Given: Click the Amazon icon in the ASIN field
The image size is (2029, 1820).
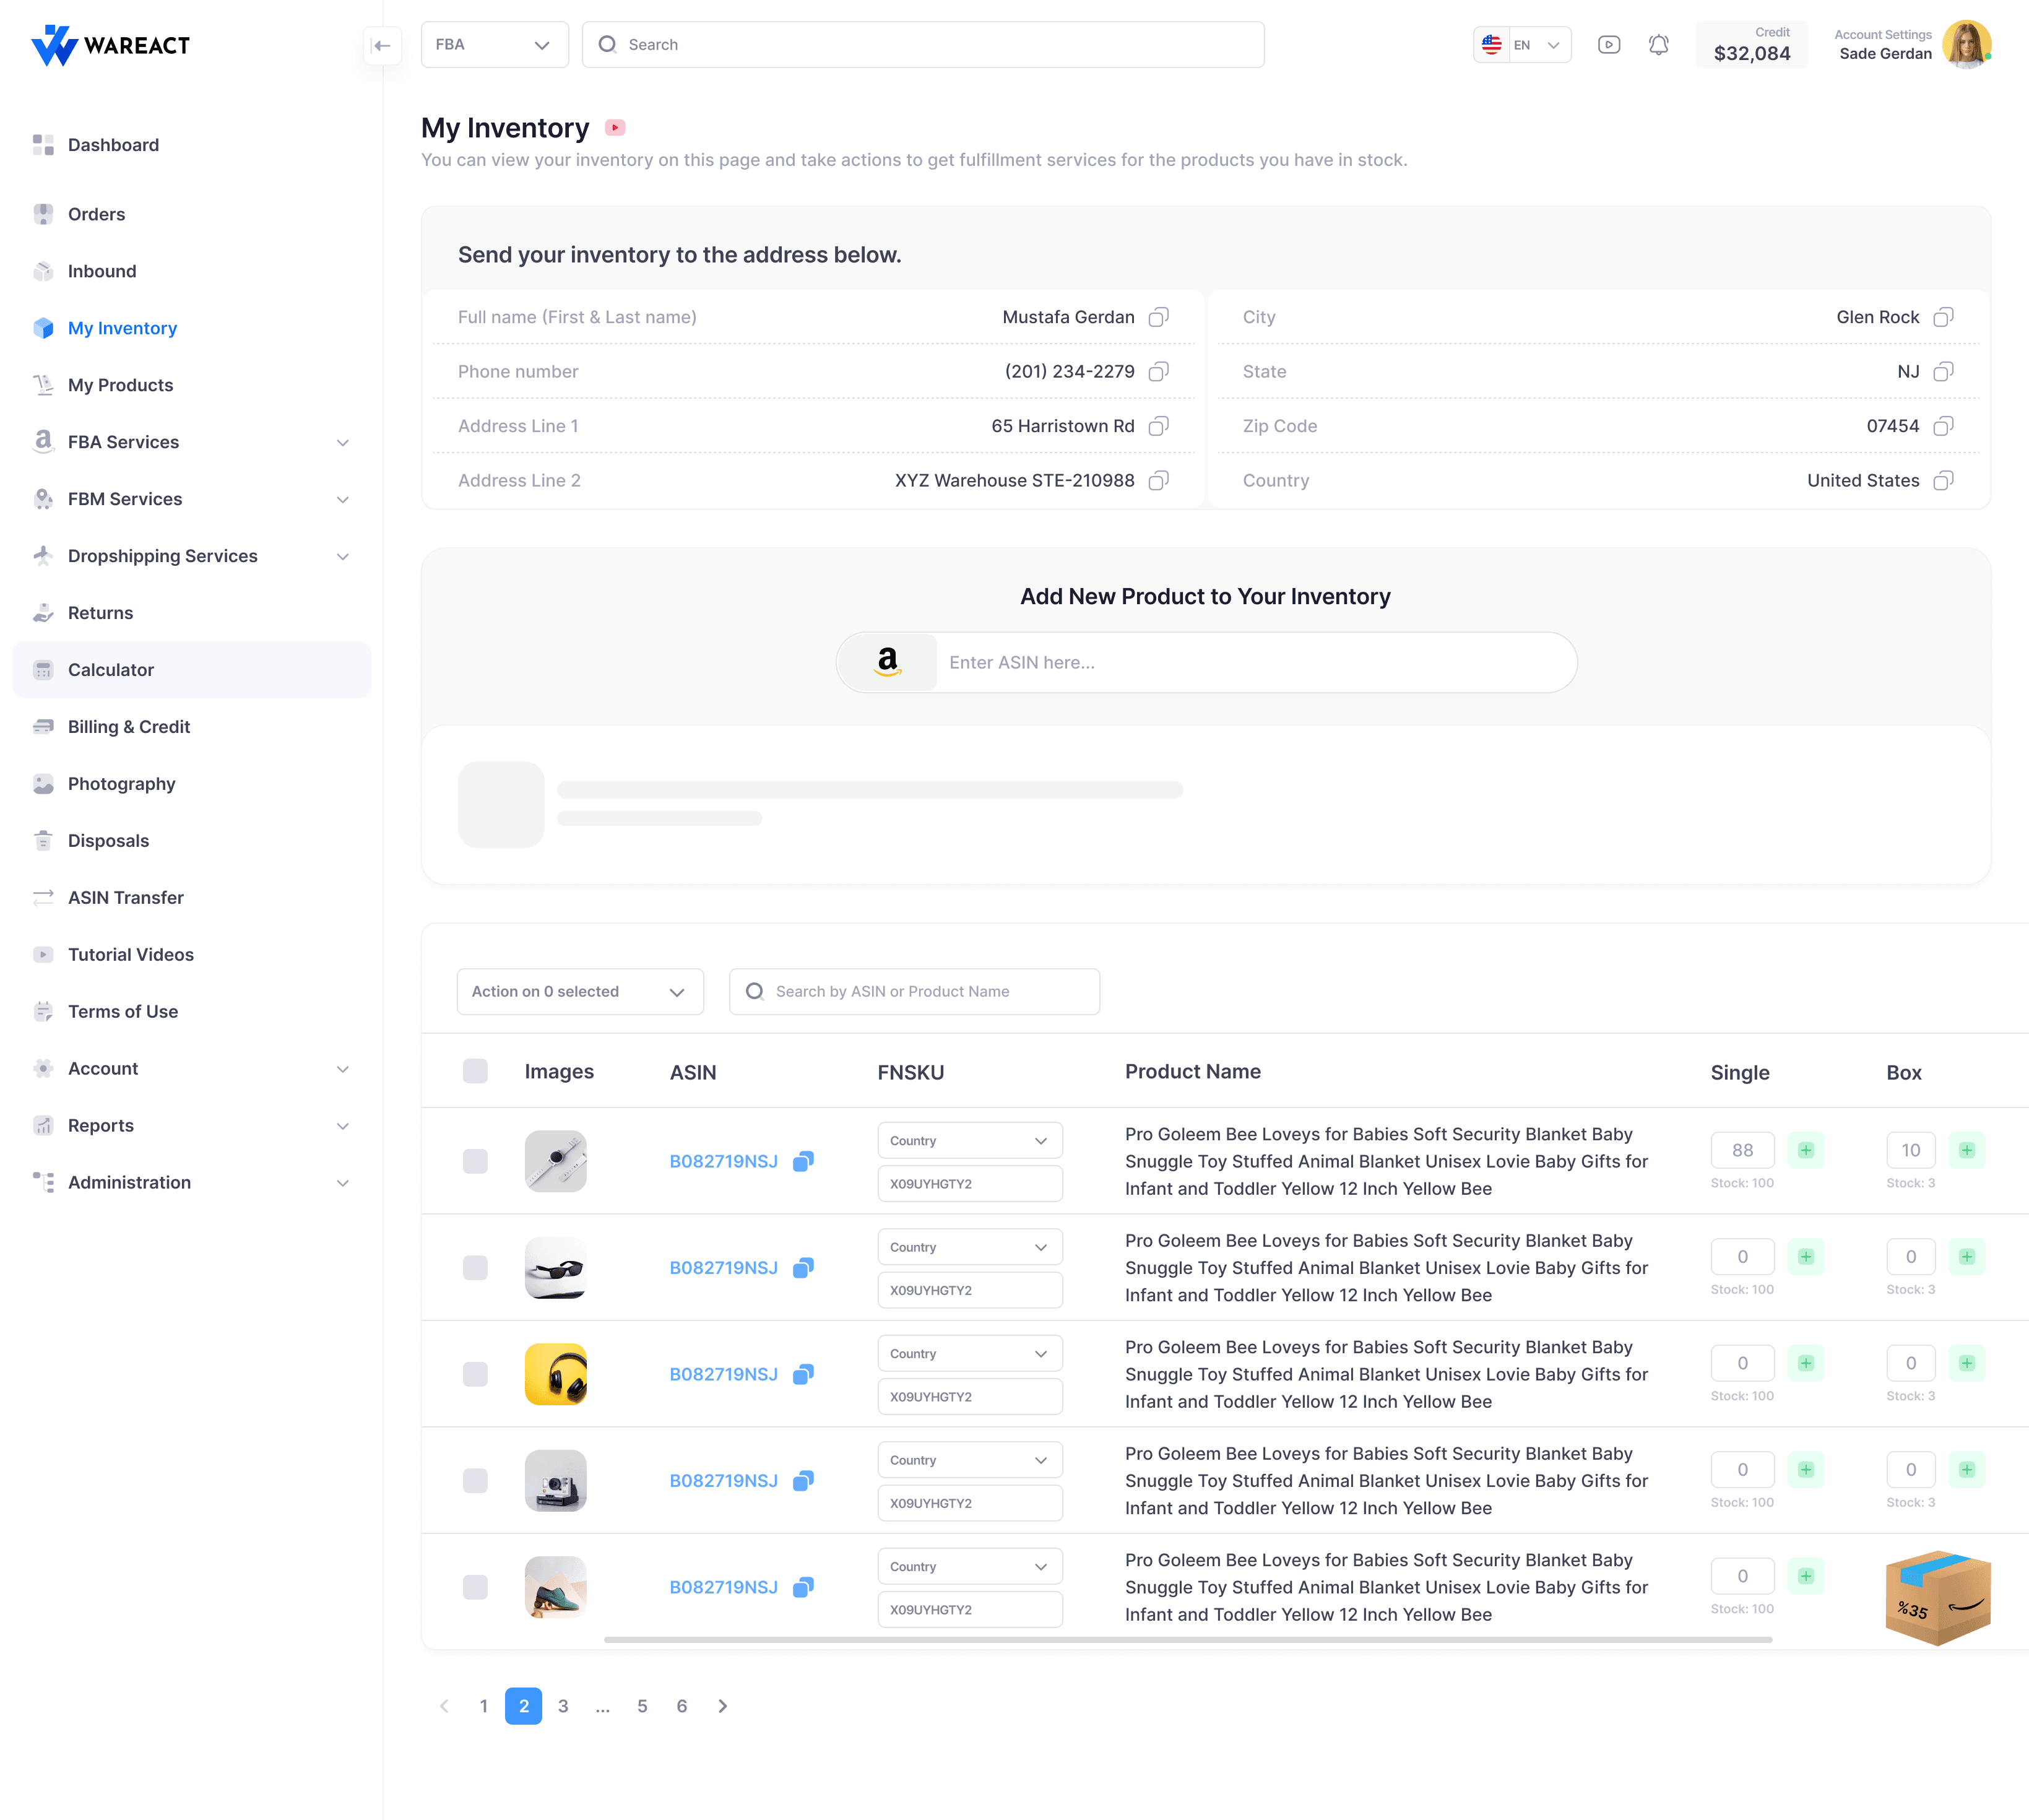Looking at the screenshot, I should pyautogui.click(x=887, y=662).
